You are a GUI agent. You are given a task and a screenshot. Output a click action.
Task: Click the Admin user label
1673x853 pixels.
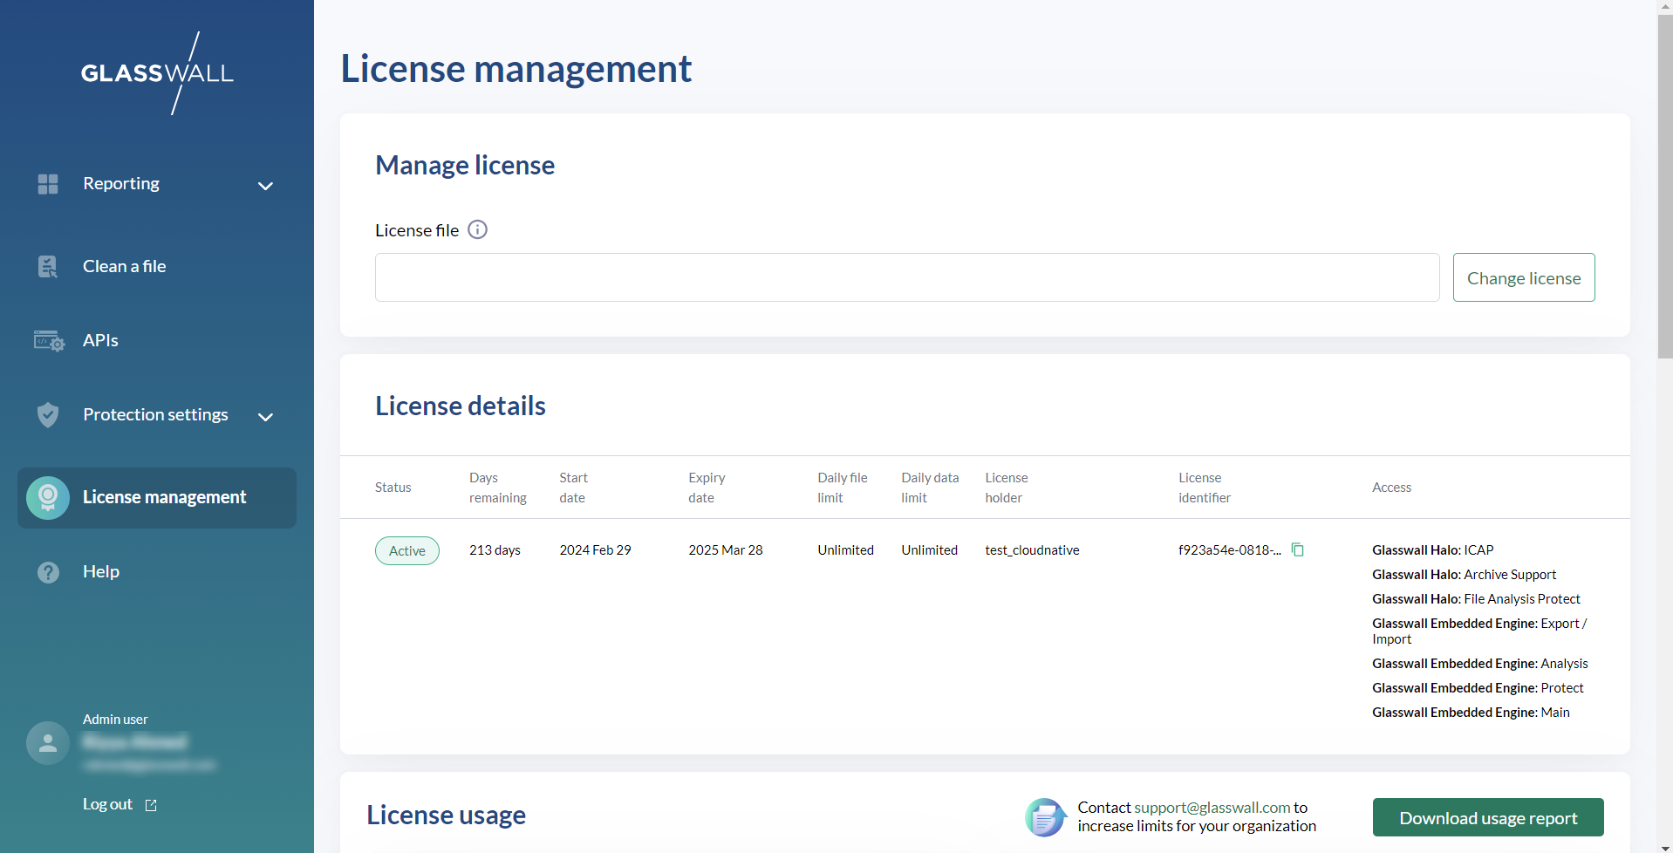115,720
